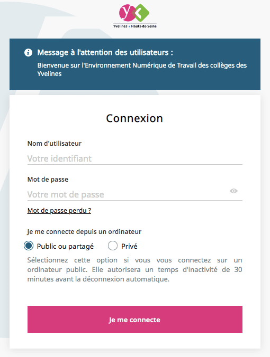
Task: Open the Mot de passe perdu link
Action: click(x=59, y=211)
